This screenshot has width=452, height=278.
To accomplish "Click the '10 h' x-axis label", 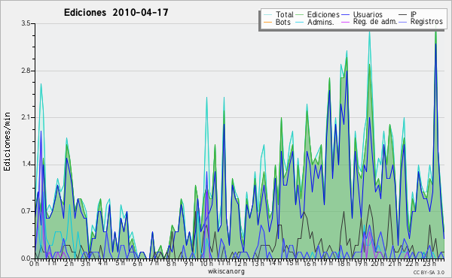I will tap(206, 264).
